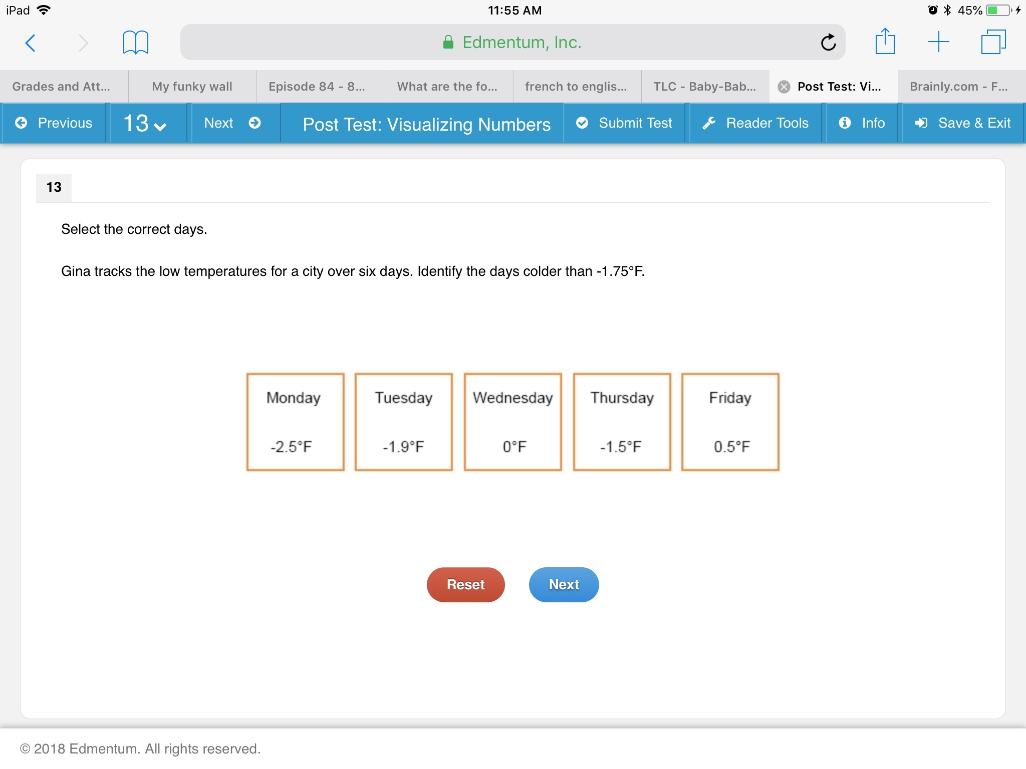
Task: Show all tabs overview icon
Action: tap(993, 42)
